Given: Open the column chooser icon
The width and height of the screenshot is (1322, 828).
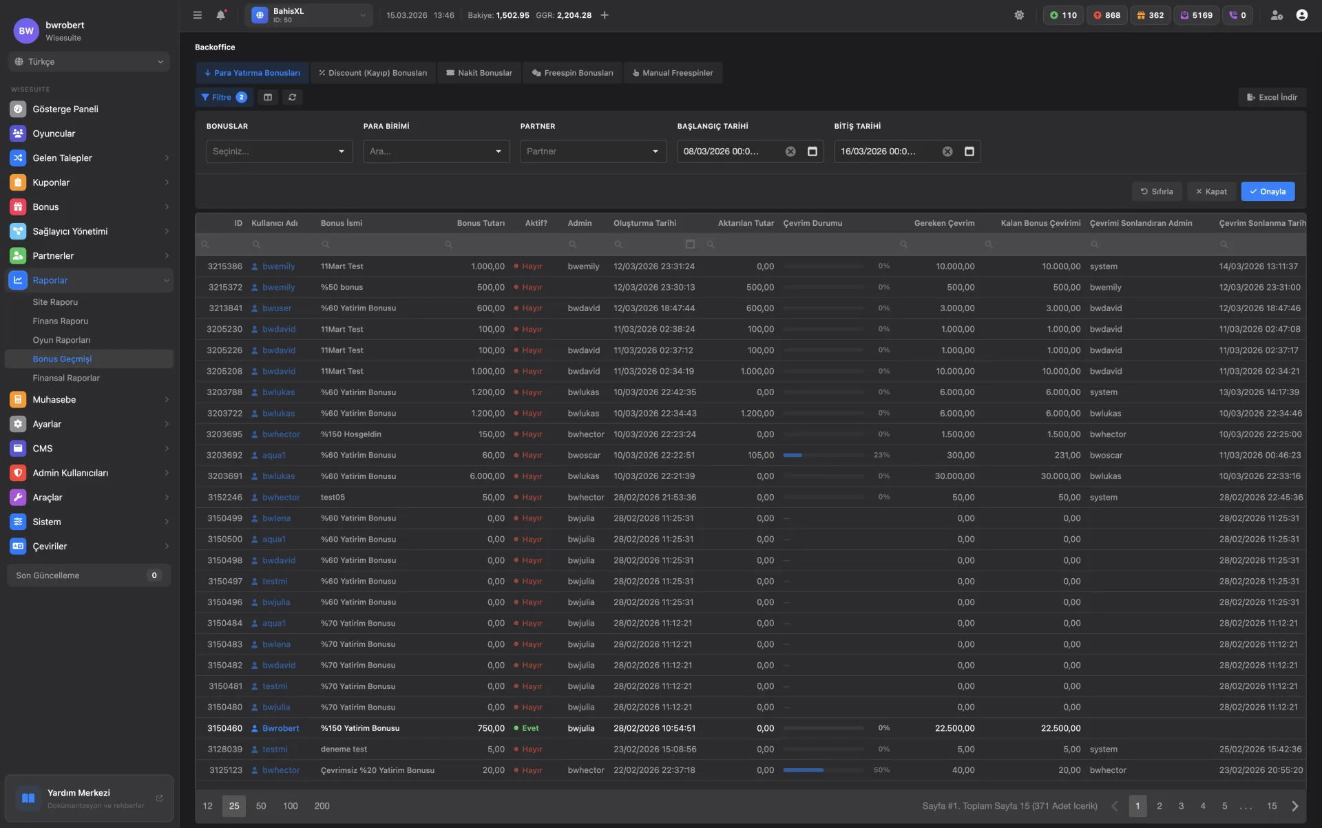Looking at the screenshot, I should [x=268, y=97].
